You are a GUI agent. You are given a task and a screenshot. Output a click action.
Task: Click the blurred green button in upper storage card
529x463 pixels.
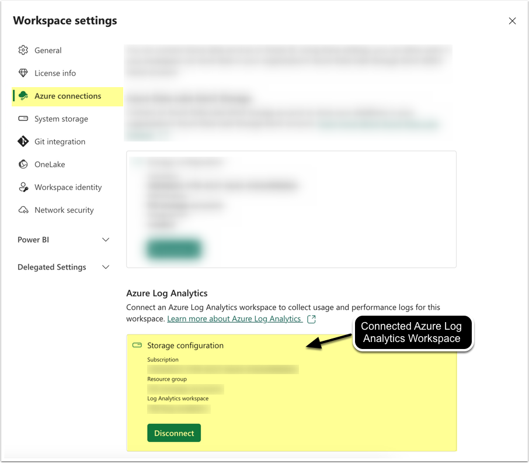coord(174,249)
